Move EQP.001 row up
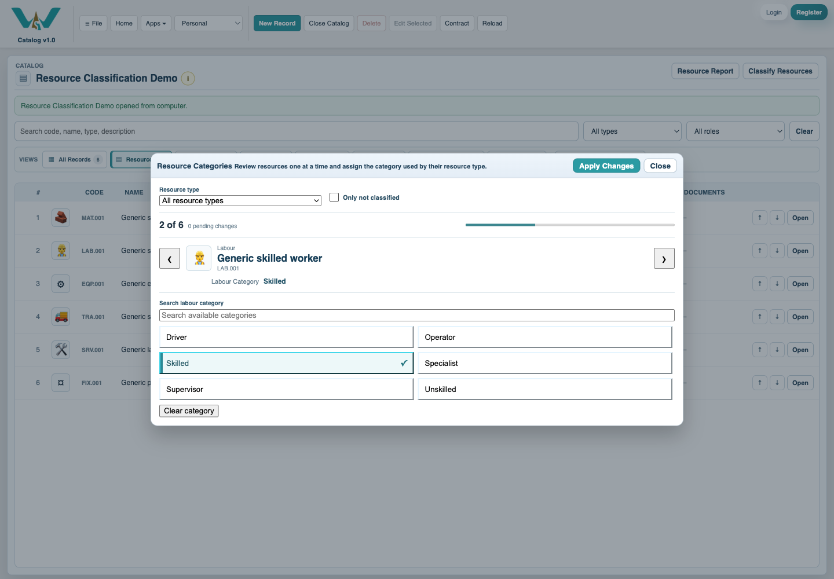The image size is (834, 579). tap(760, 284)
